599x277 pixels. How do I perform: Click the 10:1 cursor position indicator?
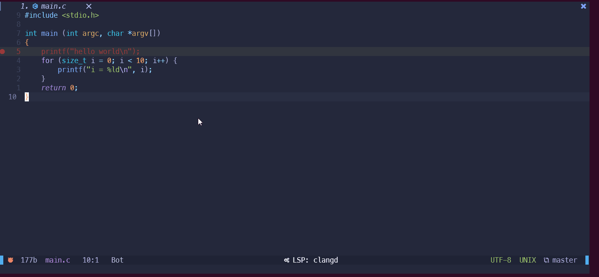click(x=91, y=260)
